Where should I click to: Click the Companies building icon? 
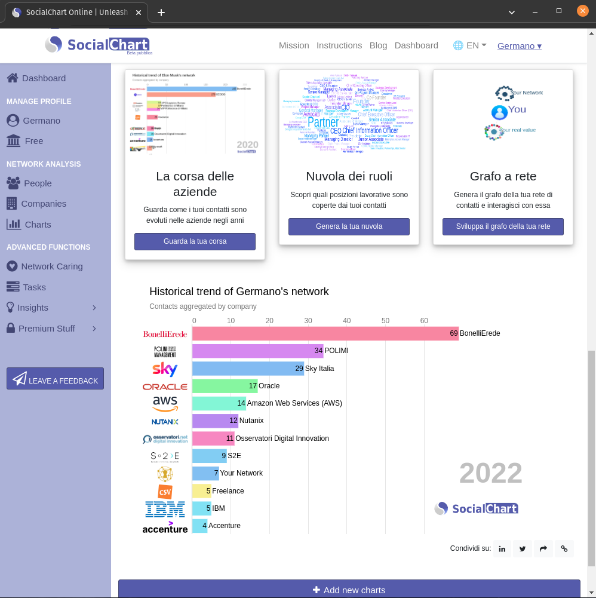pyautogui.click(x=11, y=204)
